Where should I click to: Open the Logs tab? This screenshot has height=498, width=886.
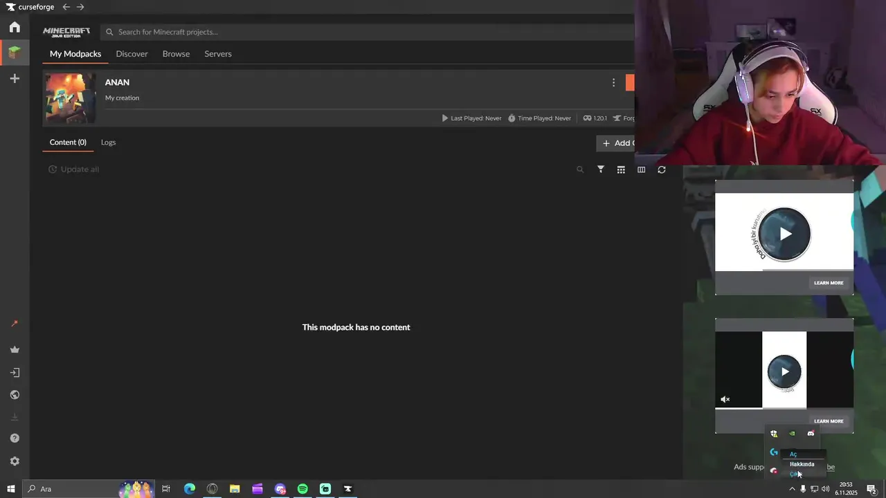coord(108,142)
